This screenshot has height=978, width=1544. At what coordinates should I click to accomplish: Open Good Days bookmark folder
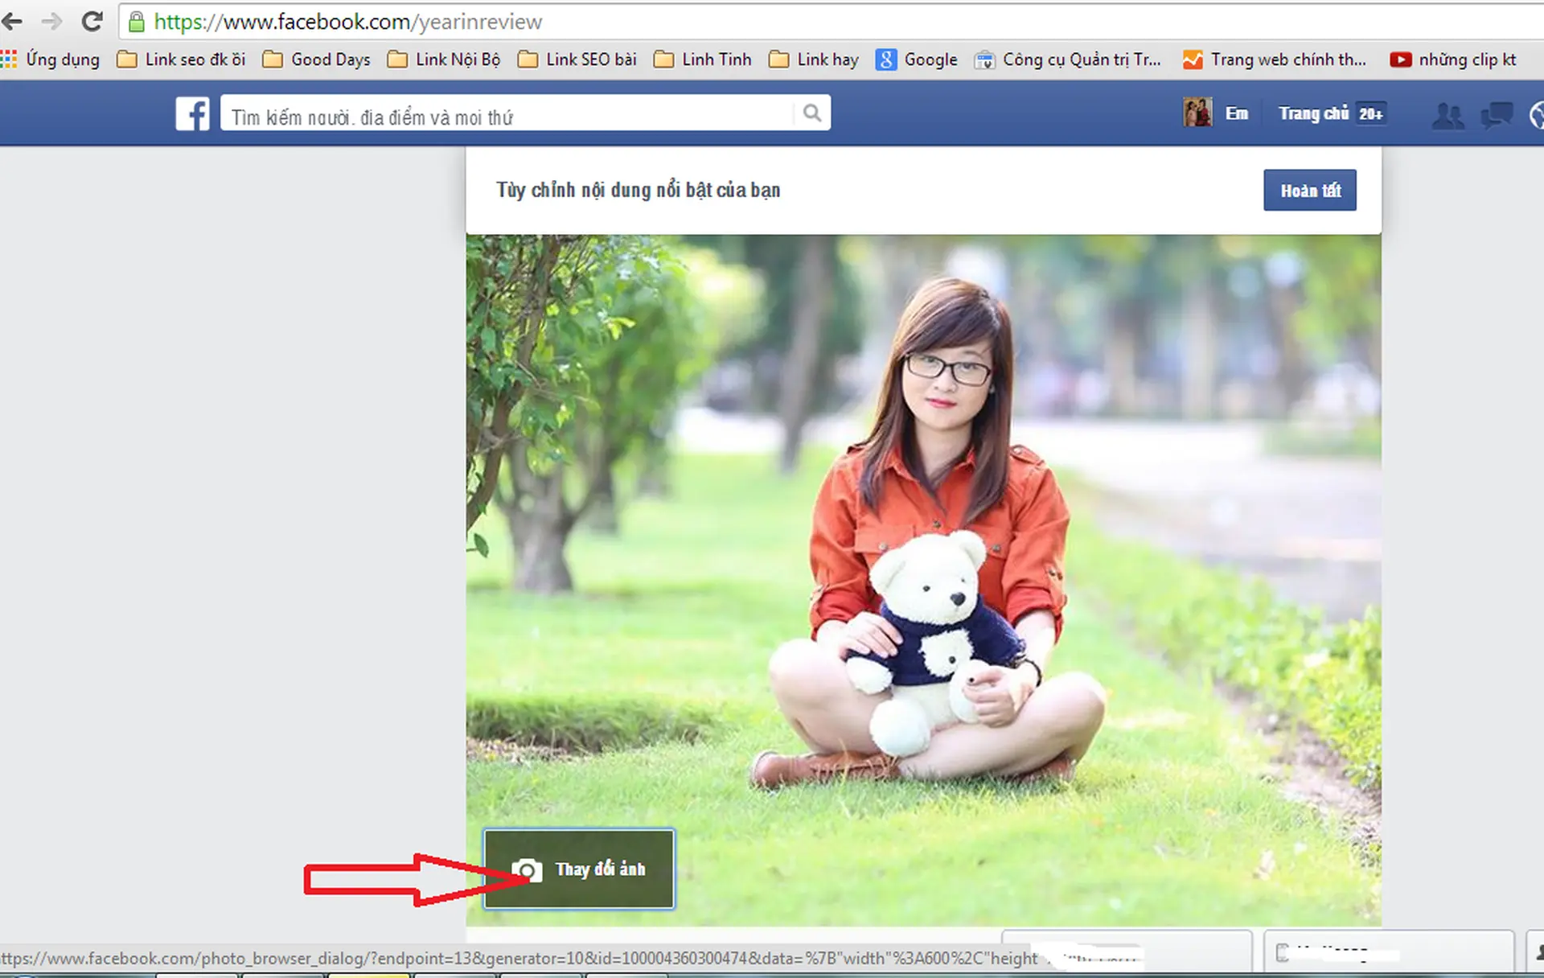tap(317, 60)
